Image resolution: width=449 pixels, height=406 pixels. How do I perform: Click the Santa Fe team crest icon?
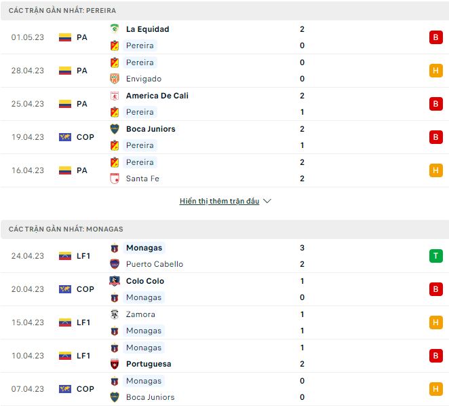pyautogui.click(x=114, y=179)
